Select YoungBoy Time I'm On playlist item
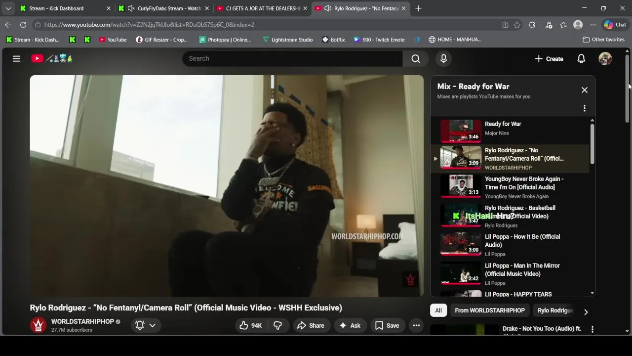This screenshot has height=356, width=632. tap(511, 187)
